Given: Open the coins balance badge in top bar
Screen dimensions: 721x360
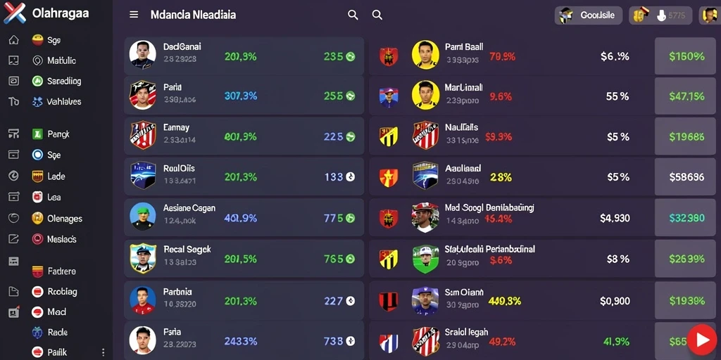Looking at the screenshot, I should point(660,15).
